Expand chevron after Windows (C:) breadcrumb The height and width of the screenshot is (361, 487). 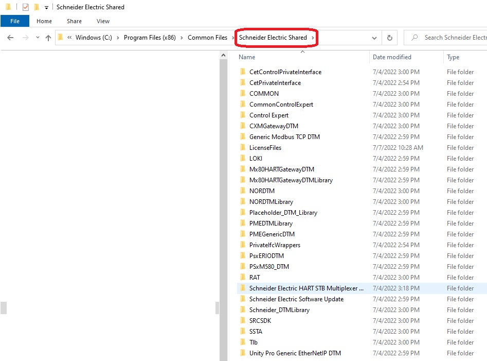[x=118, y=38]
